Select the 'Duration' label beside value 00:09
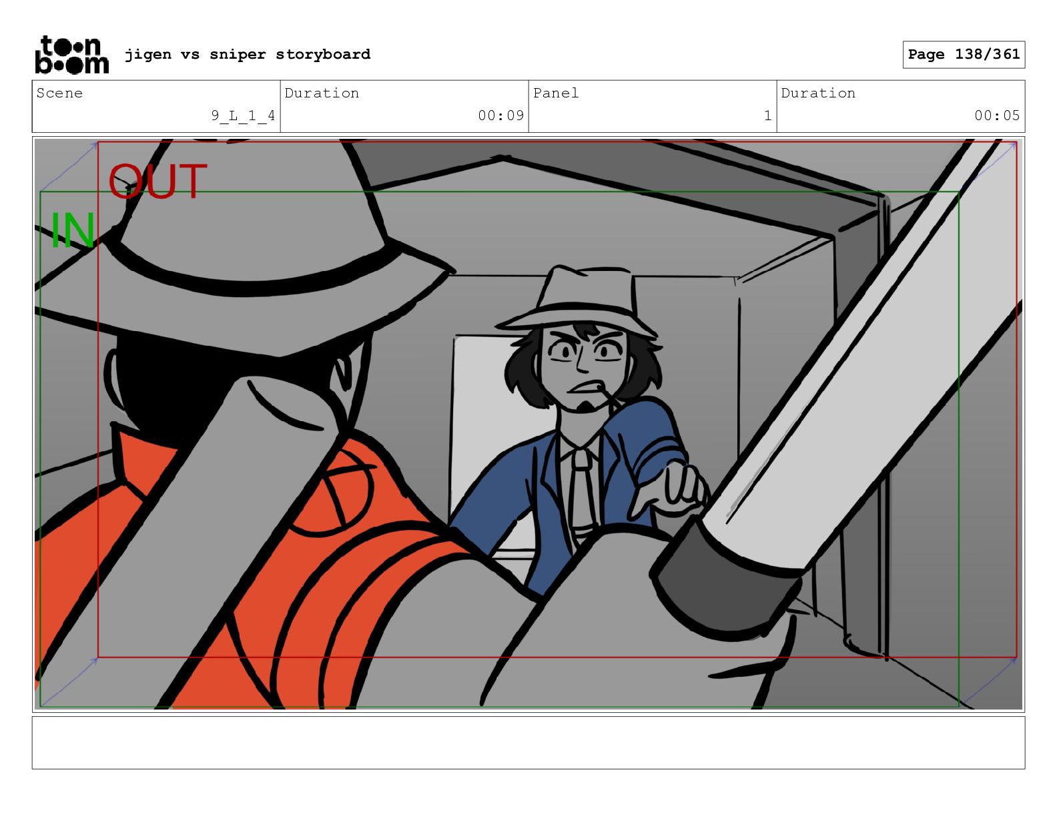This screenshot has width=1057, height=817. point(322,93)
